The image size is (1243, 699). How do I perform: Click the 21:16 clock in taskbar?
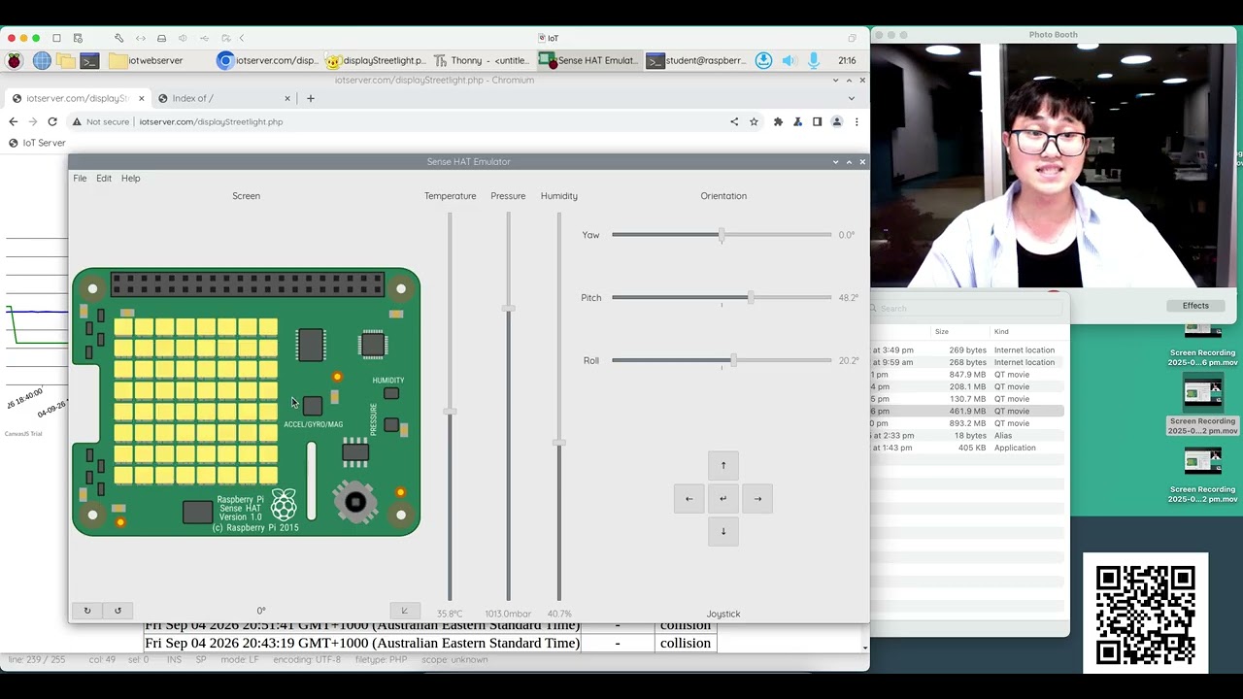coord(847,60)
